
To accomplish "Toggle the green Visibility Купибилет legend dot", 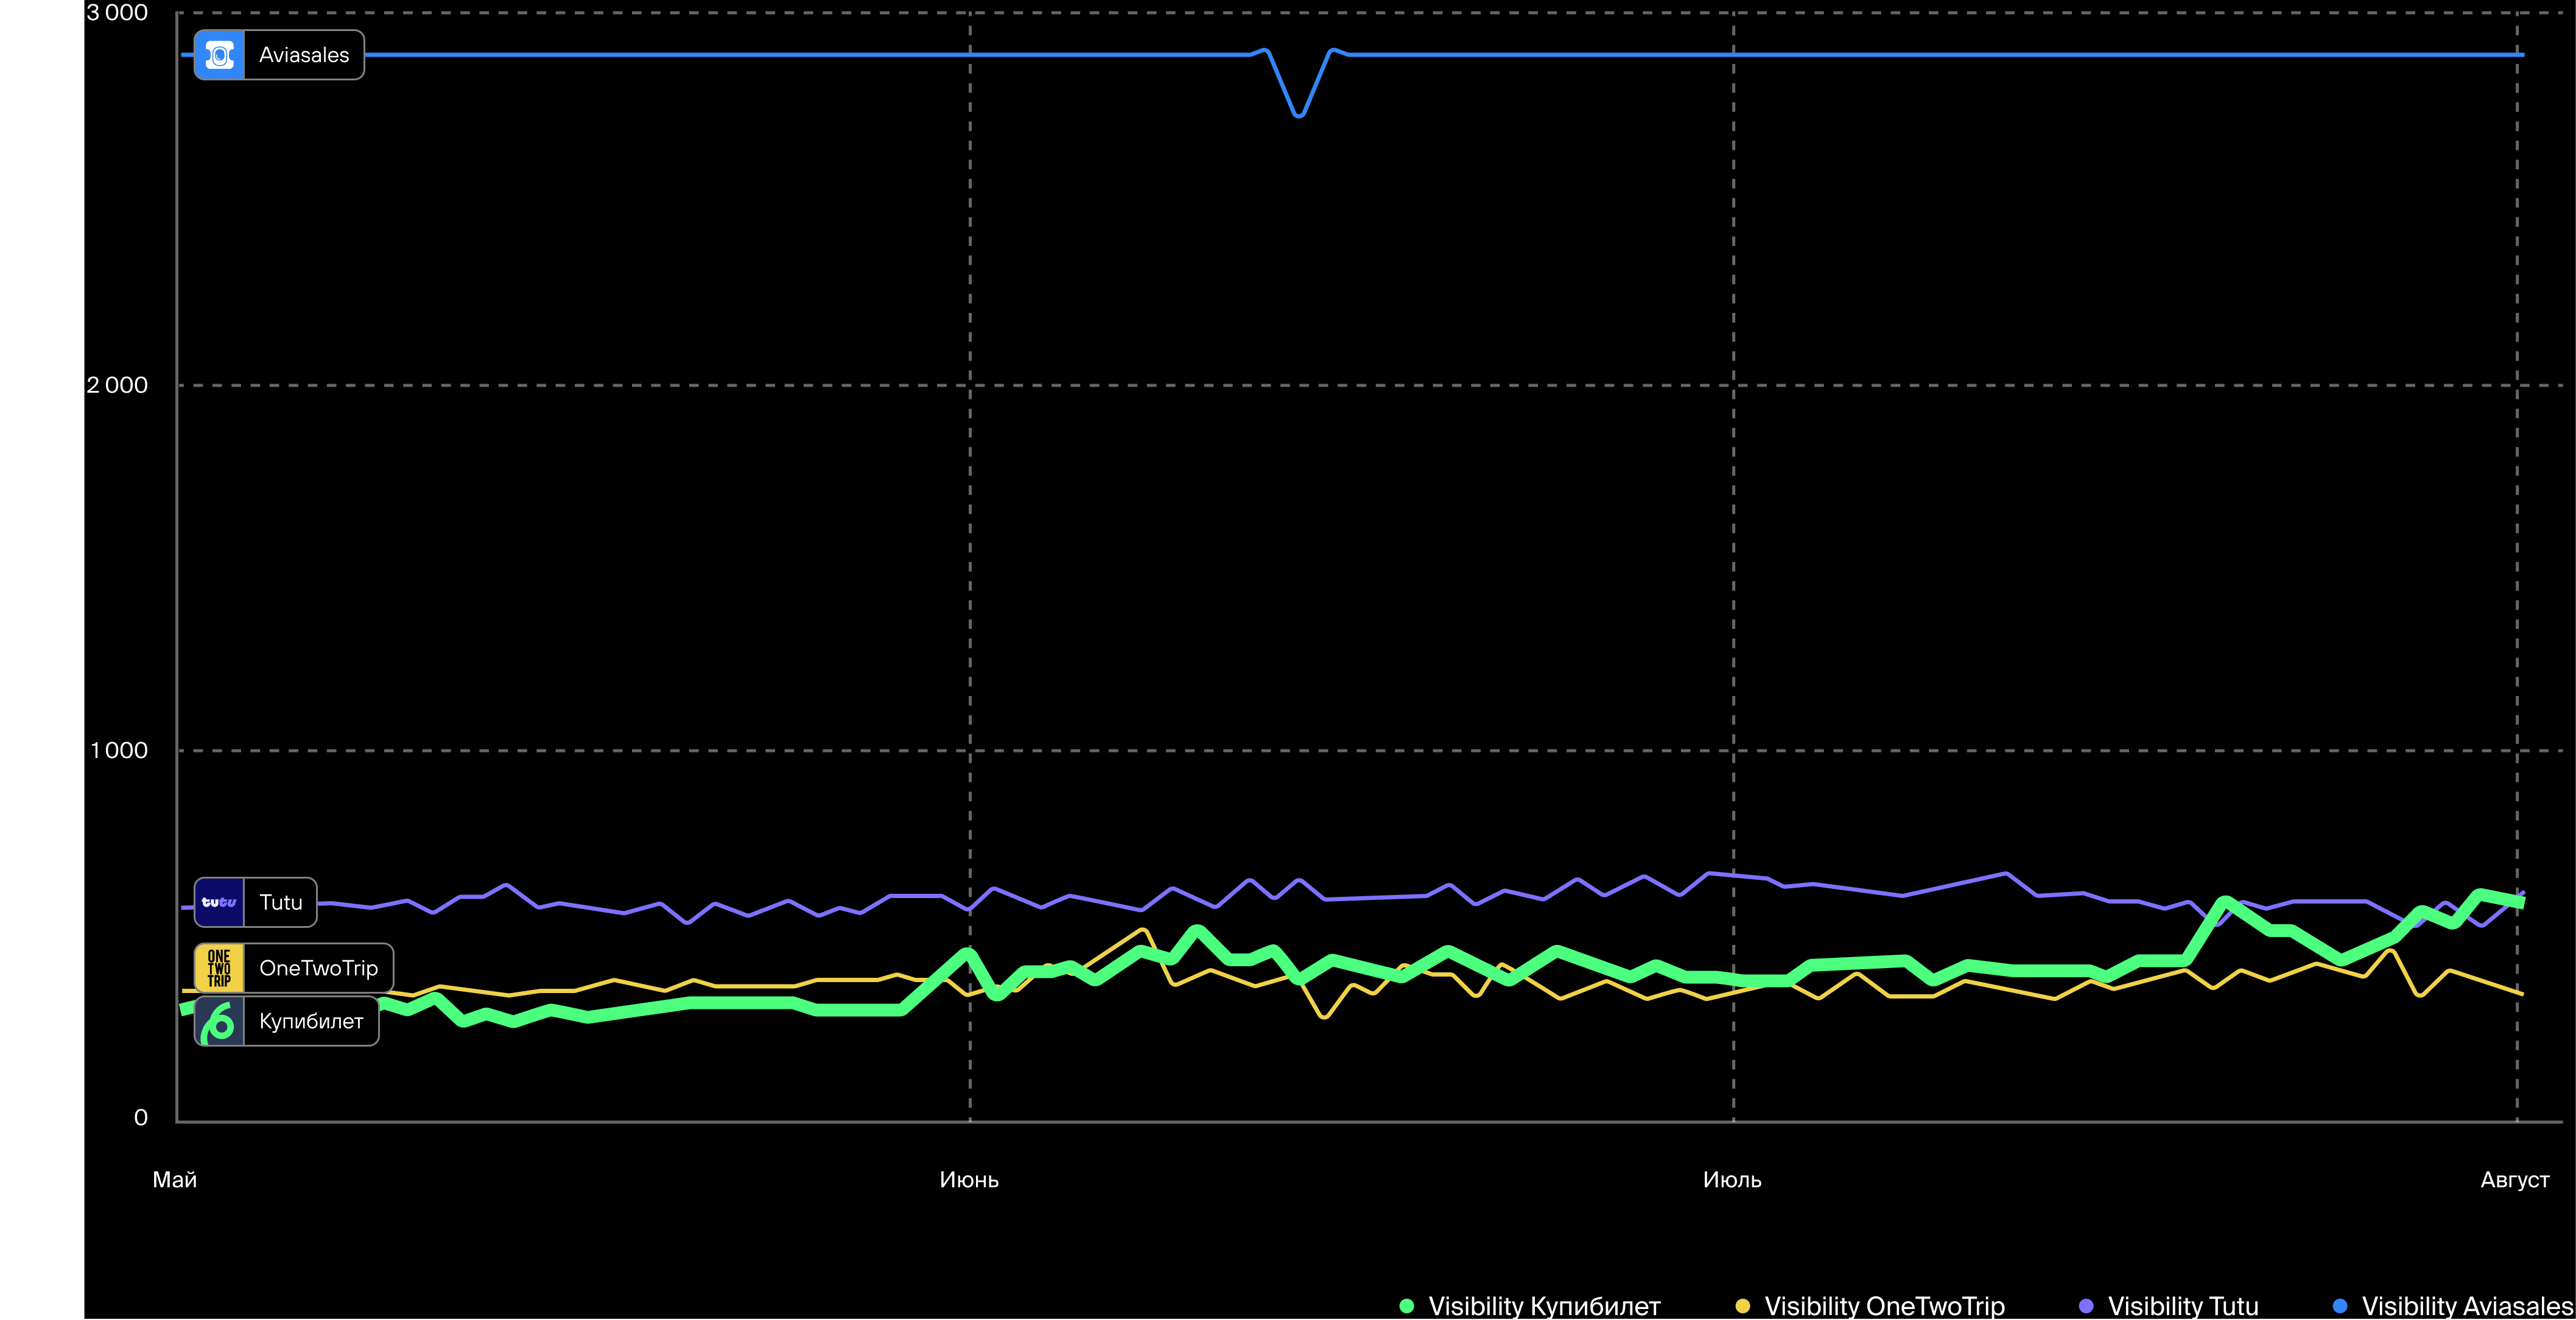I will (1407, 1305).
